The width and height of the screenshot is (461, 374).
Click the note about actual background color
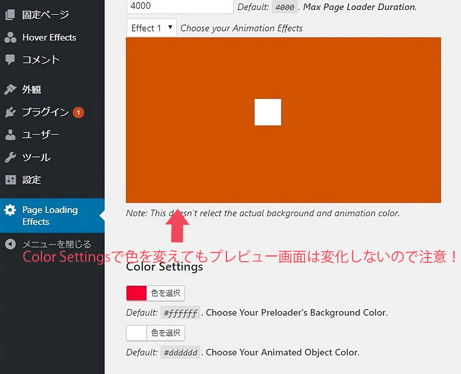(x=263, y=213)
